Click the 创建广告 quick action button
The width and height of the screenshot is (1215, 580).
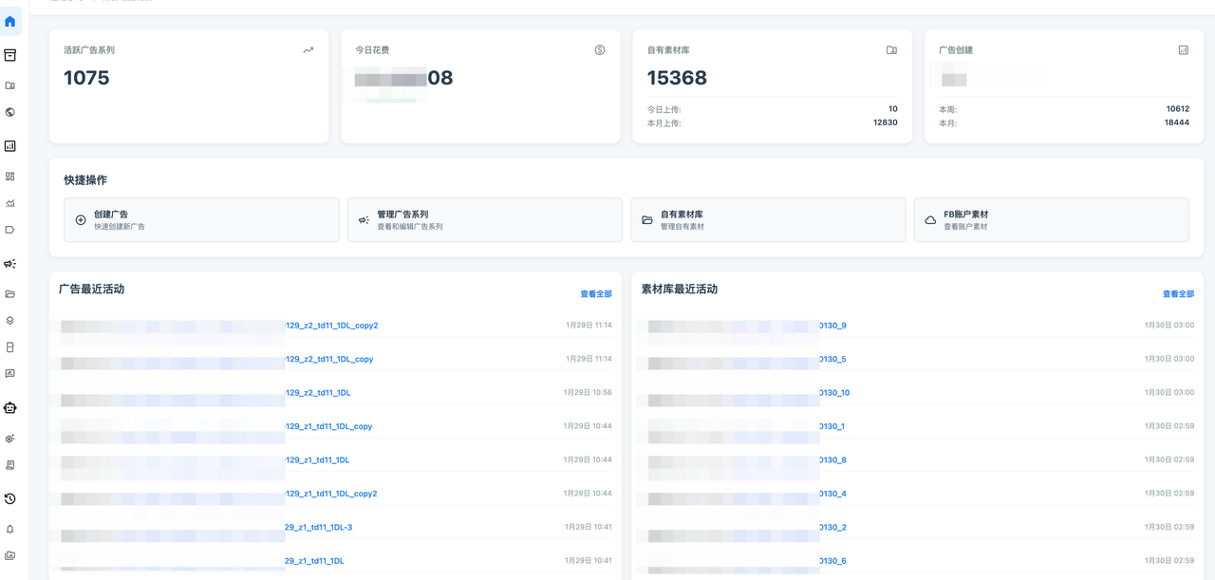[x=201, y=220]
